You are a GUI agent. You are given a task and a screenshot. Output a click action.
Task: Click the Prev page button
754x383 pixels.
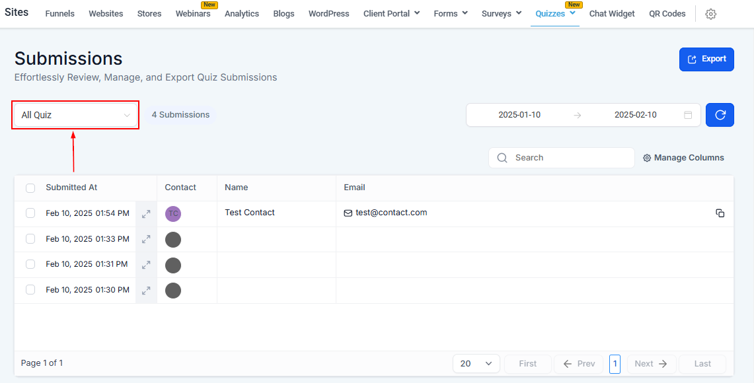578,364
